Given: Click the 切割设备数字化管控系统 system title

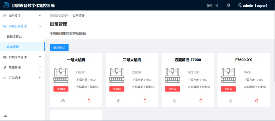Looking at the screenshot, I should [33, 5].
